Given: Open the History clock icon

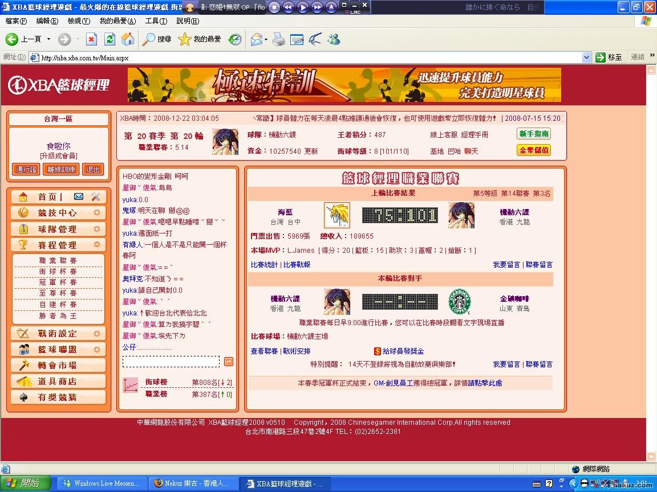Looking at the screenshot, I should 235,39.
